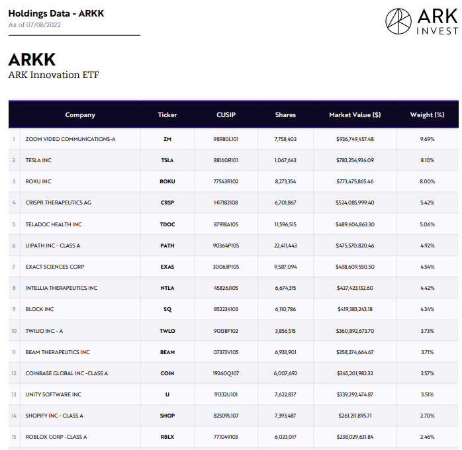Click UIPATH INC - CLASS A name
Viewport: 462px width, 450px height.
(x=53, y=246)
